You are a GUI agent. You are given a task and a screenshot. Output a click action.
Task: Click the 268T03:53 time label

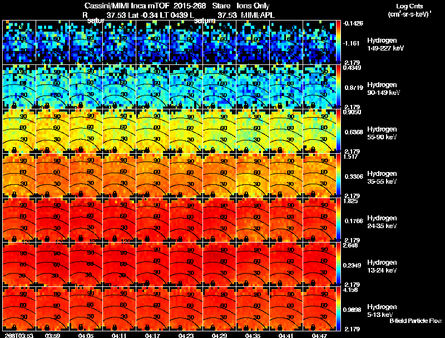click(19, 335)
